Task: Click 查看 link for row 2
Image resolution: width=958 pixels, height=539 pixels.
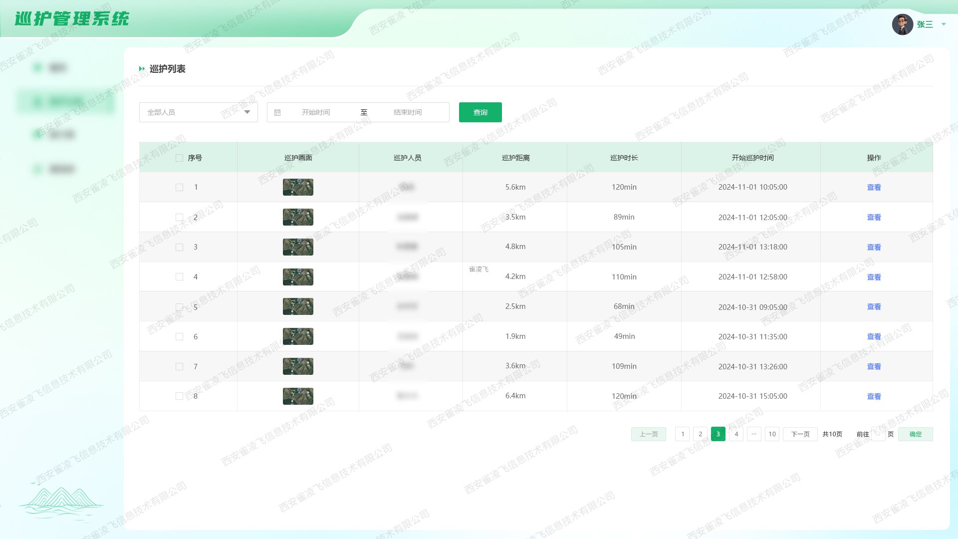Action: (874, 217)
